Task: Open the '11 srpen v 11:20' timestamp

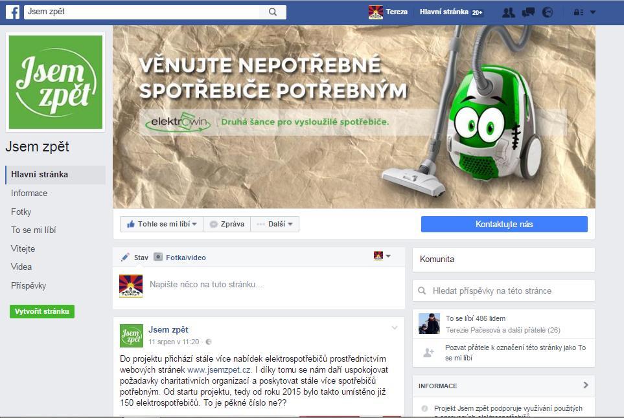Action: click(x=174, y=342)
